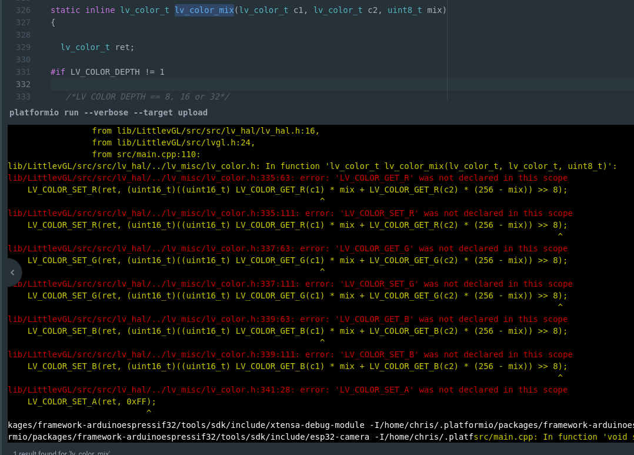Click the 'inline' keyword on line 326
Screen dimensions: 634x455
coord(100,10)
